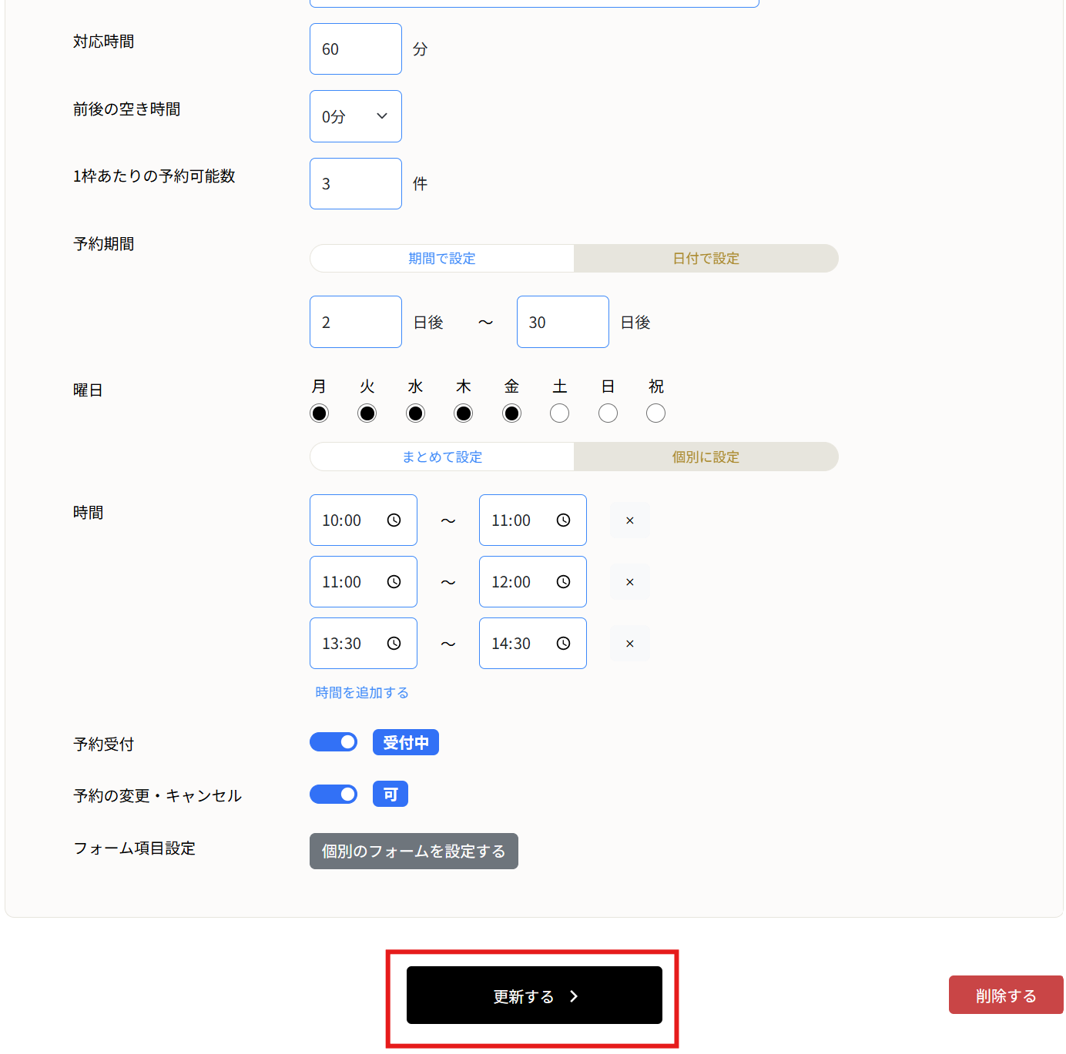This screenshot has width=1066, height=1054.
Task: Click the 更新する update button
Action: pos(532,995)
